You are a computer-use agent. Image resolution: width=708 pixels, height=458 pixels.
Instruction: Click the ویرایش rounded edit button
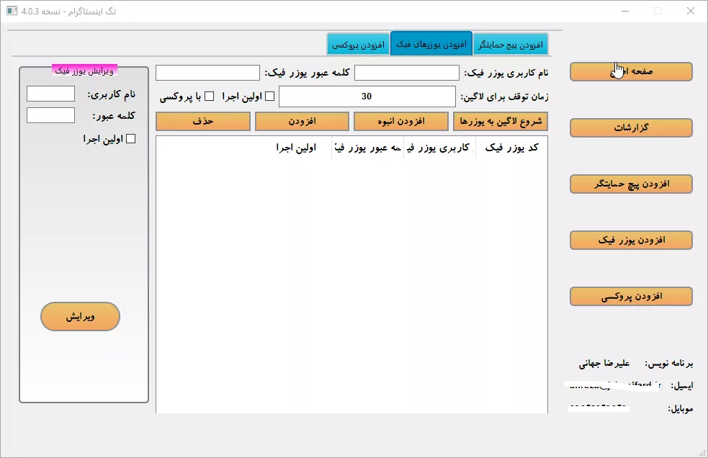point(81,316)
